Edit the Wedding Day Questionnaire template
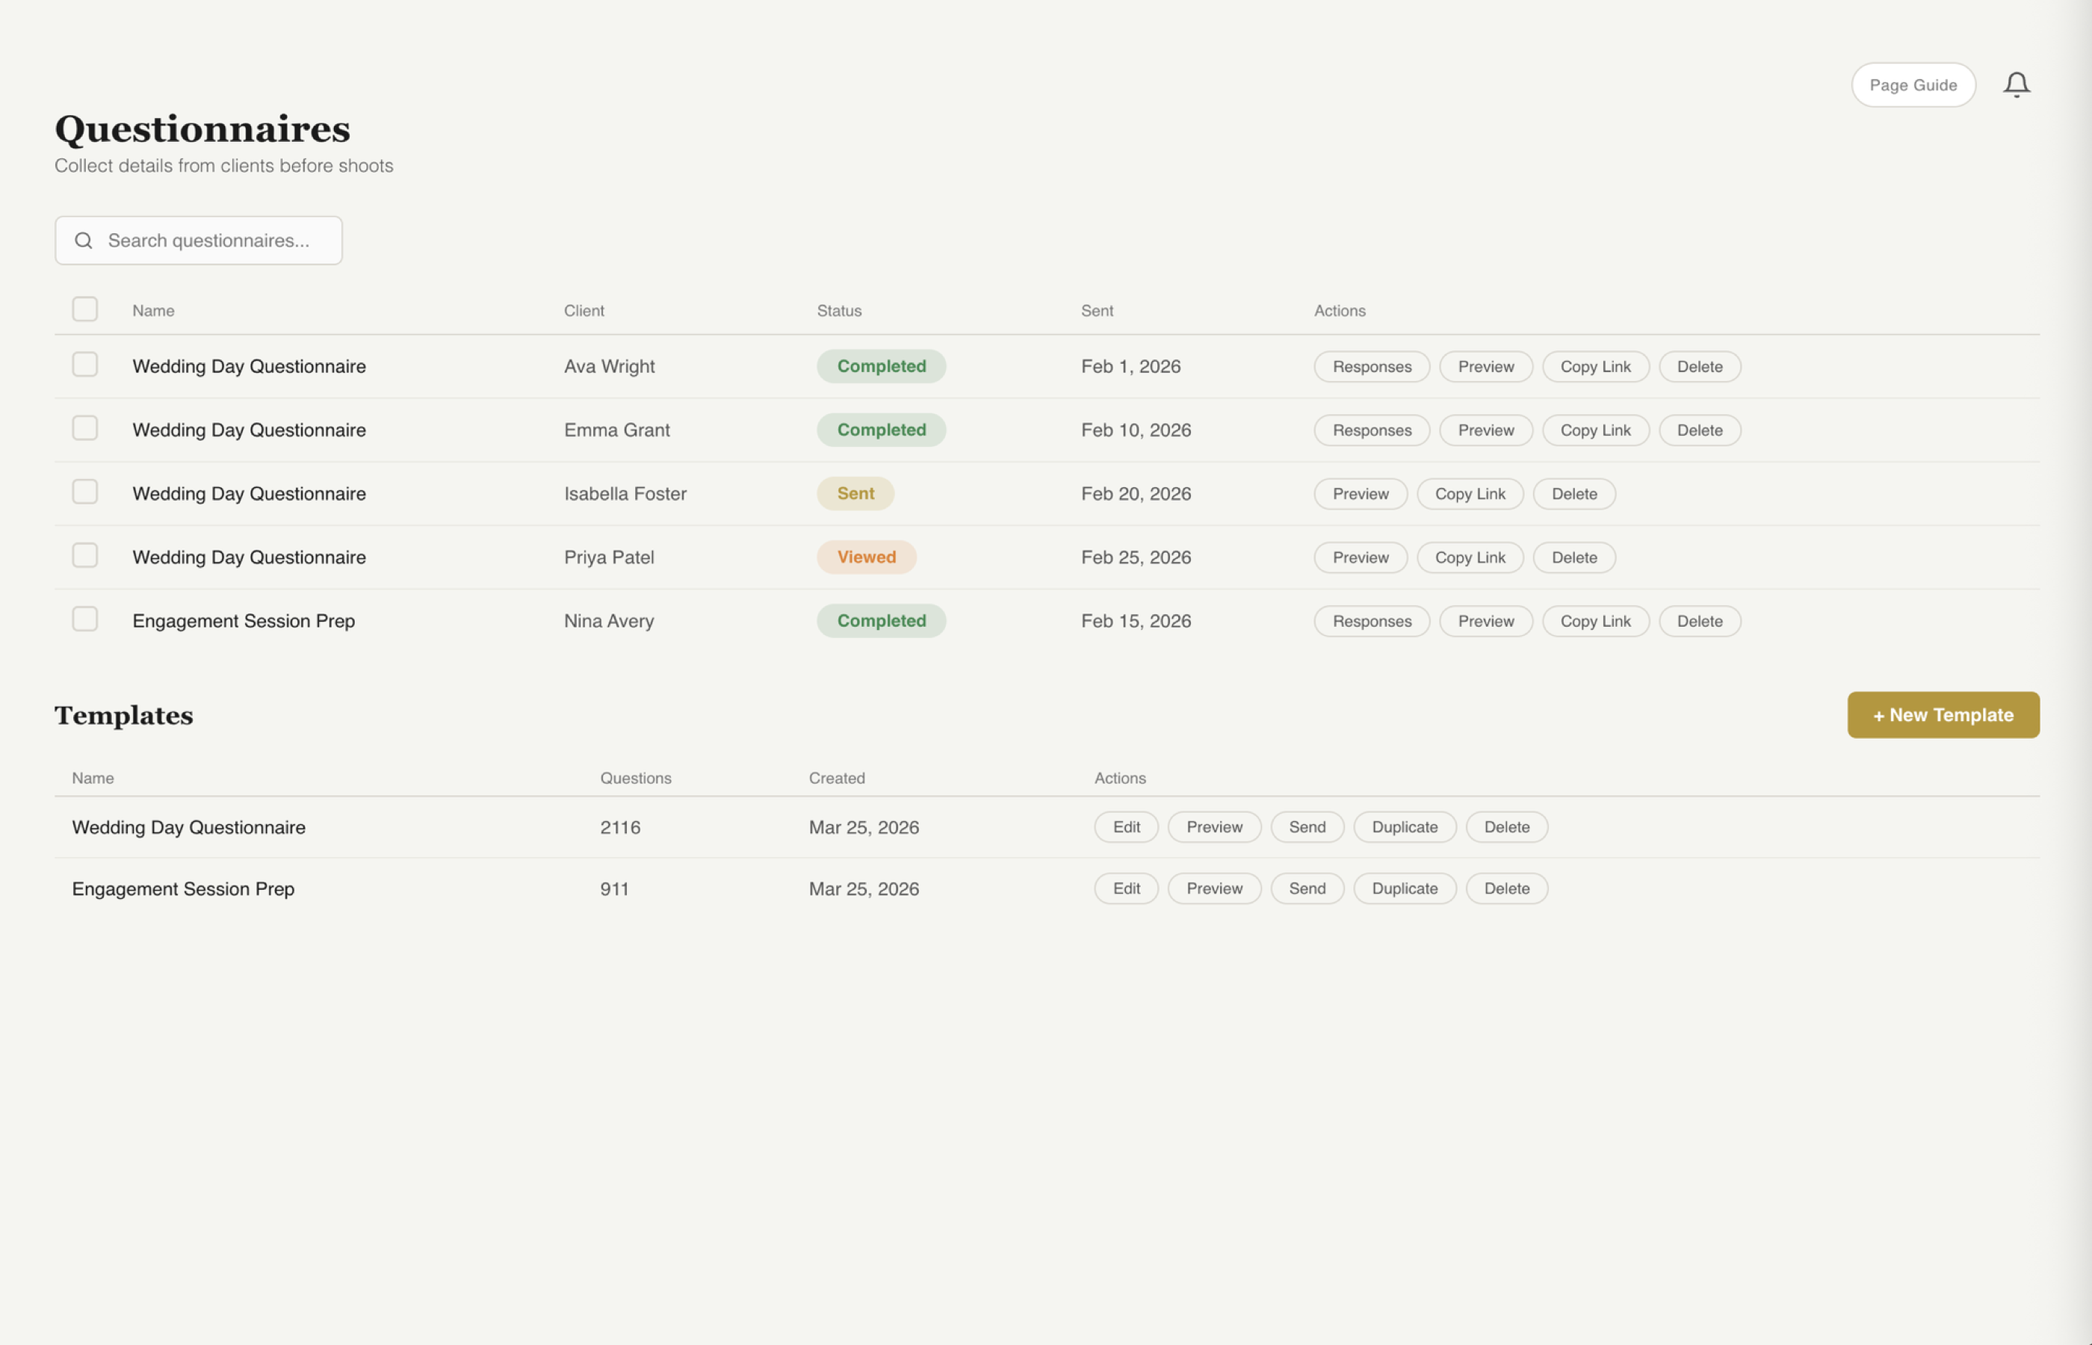This screenshot has width=2092, height=1345. (x=1125, y=826)
